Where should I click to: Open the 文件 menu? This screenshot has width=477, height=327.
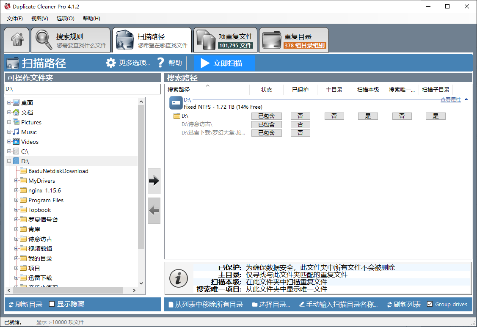coord(14,18)
